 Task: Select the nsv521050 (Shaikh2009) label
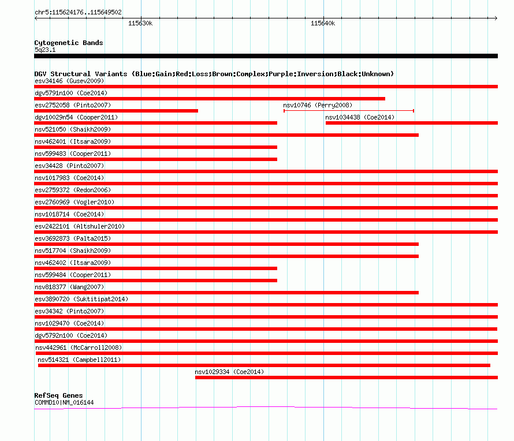pyautogui.click(x=73, y=129)
